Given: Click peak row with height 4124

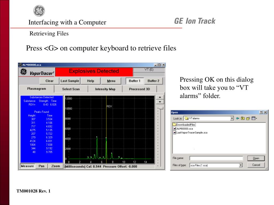Looking at the screenshot, I should tap(41, 141).
